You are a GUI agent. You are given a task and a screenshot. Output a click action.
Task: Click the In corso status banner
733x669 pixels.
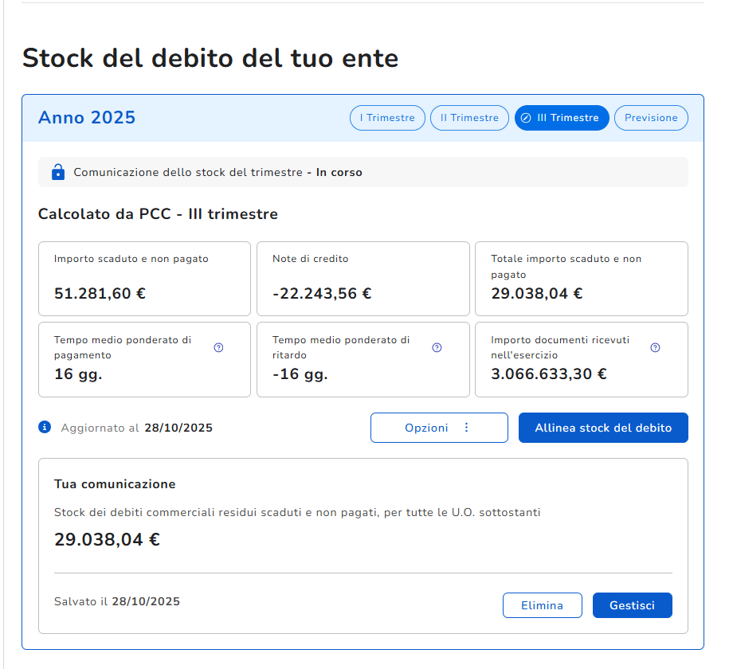click(x=363, y=172)
